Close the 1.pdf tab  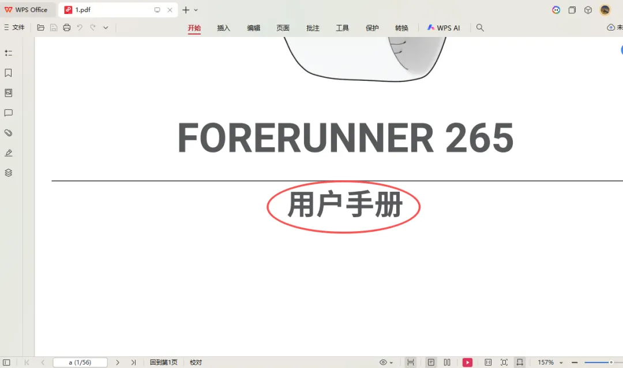(x=170, y=10)
